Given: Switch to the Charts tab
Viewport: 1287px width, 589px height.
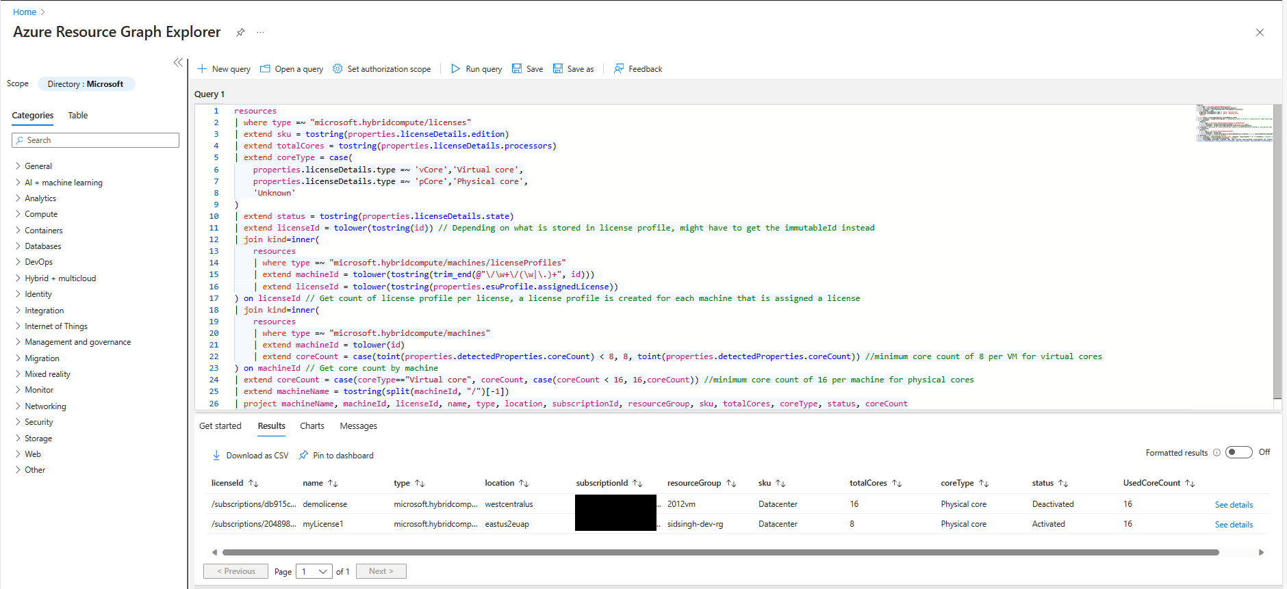Looking at the screenshot, I should [x=312, y=426].
